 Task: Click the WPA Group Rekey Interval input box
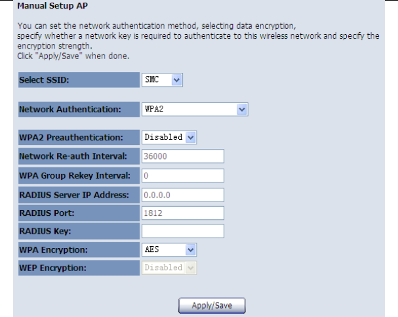[183, 175]
